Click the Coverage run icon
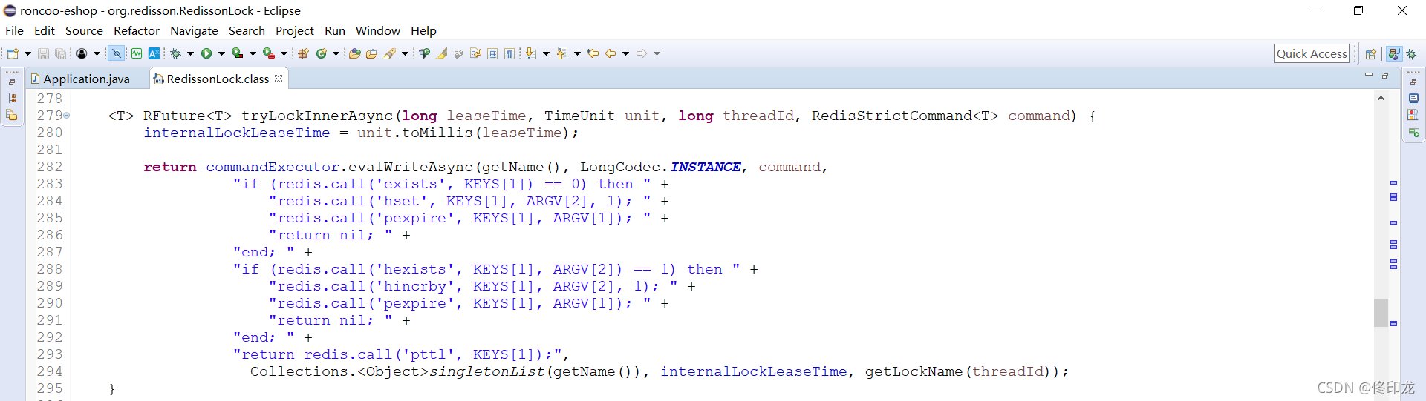The height and width of the screenshot is (401, 1426). click(x=237, y=53)
